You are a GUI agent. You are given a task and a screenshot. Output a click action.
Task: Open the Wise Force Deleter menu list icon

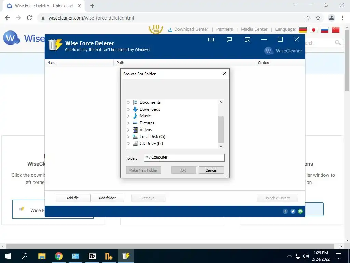[247, 40]
